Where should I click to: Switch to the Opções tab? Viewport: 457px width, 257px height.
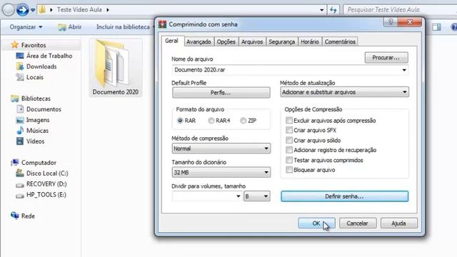pos(226,41)
